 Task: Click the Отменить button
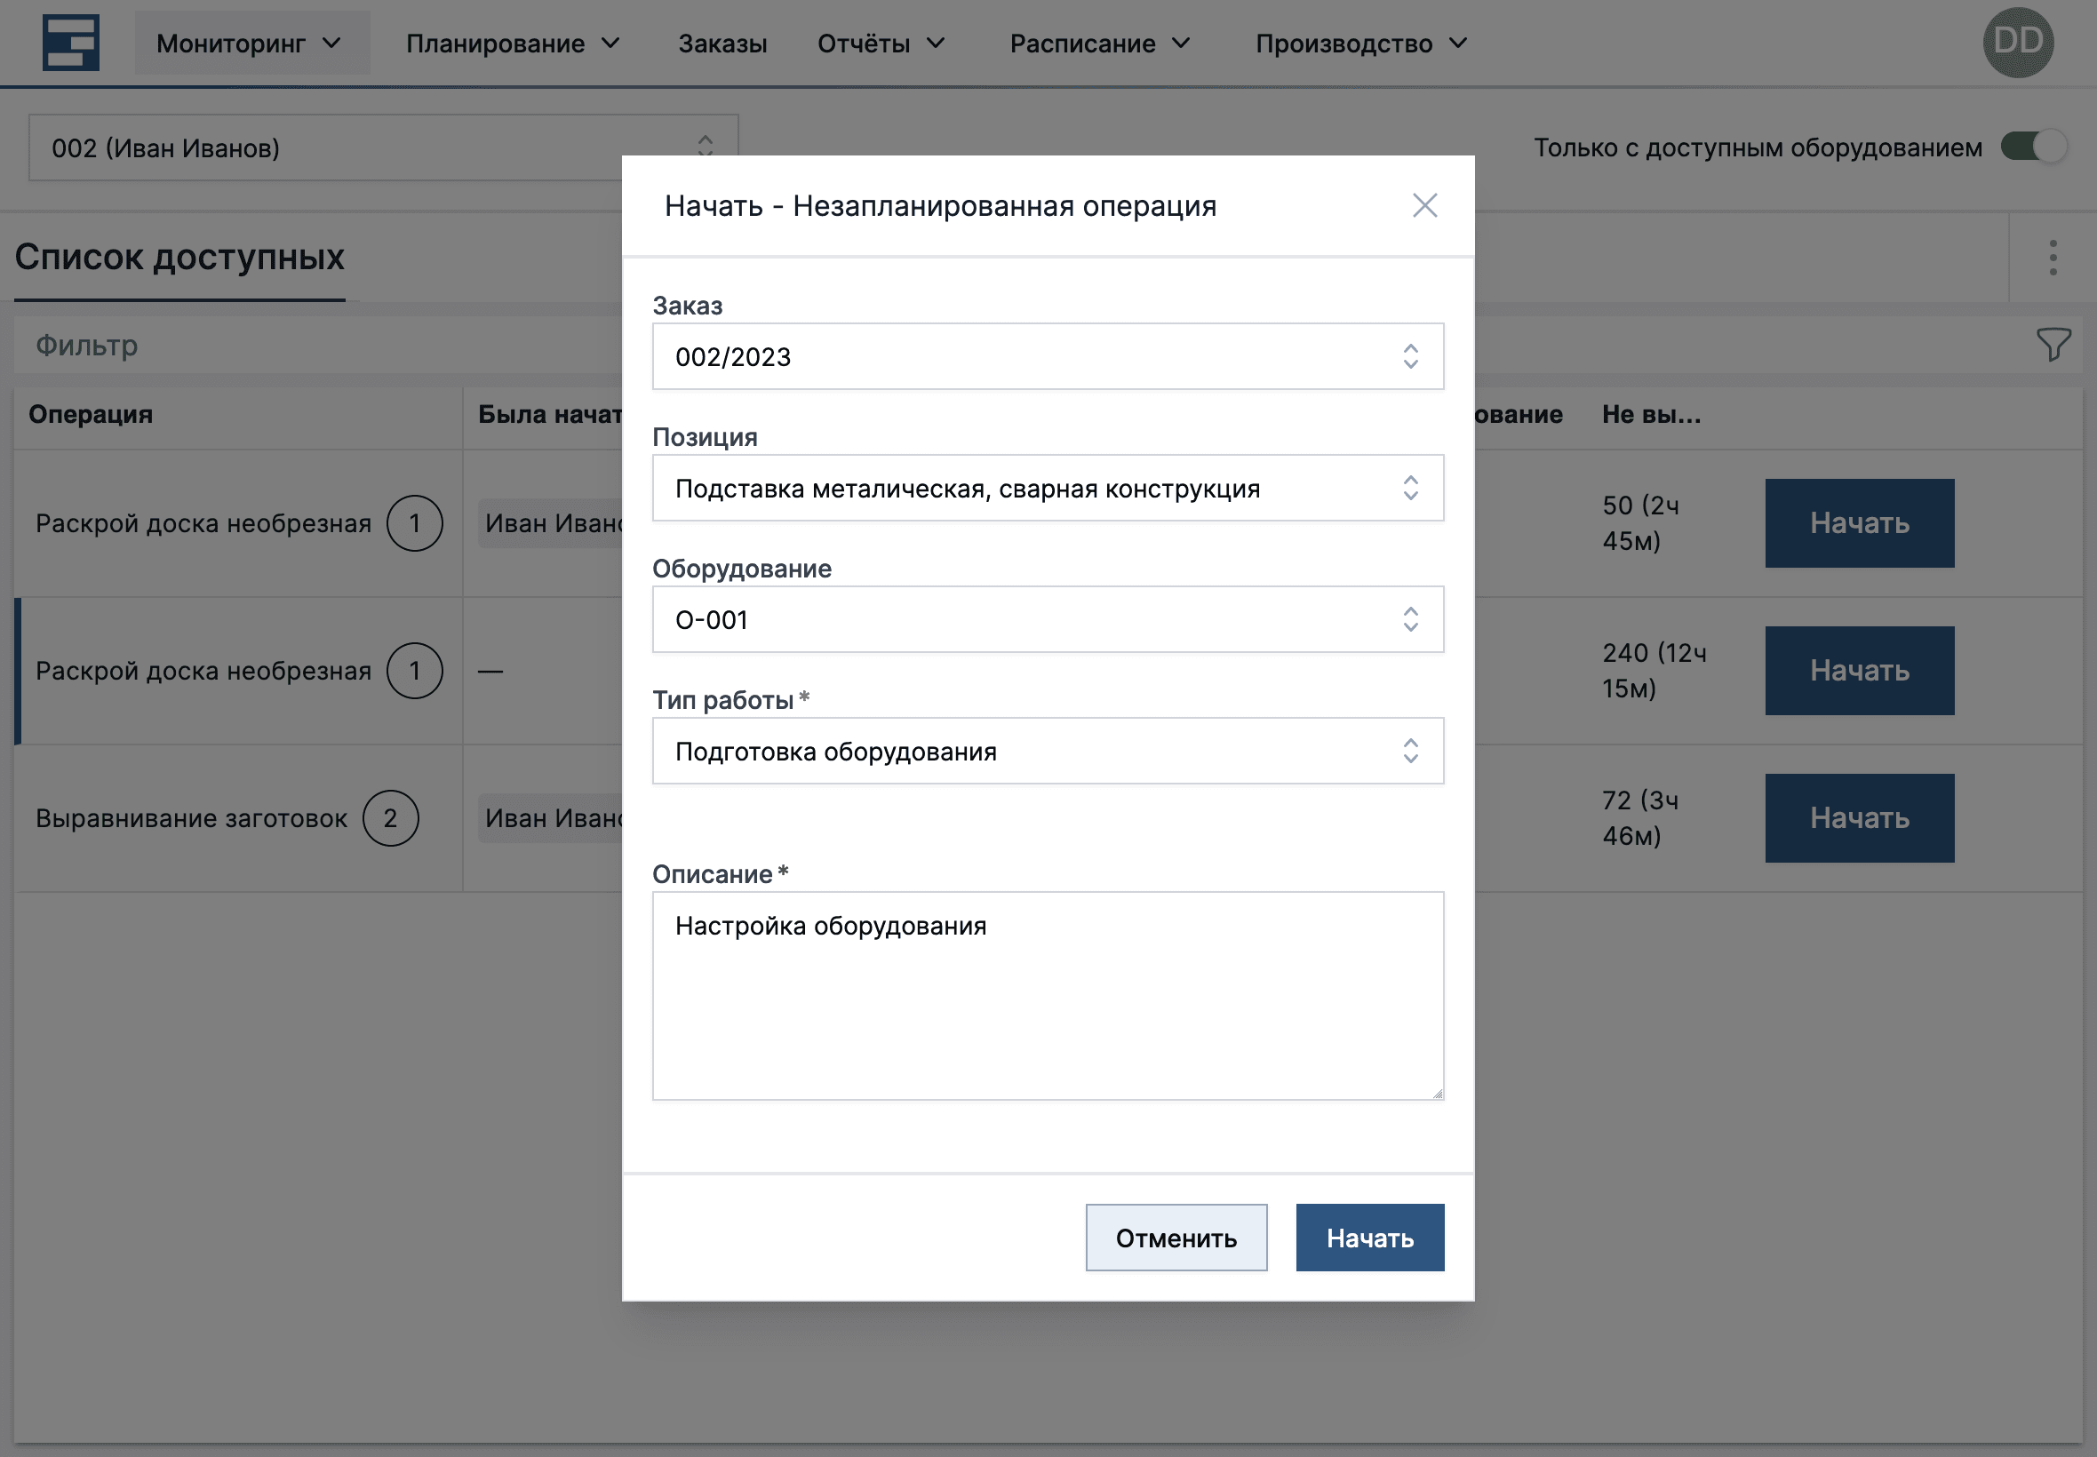point(1176,1237)
